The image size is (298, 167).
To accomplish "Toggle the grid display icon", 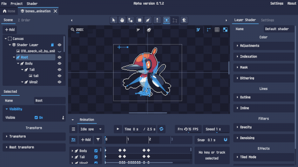I will [x=217, y=30].
